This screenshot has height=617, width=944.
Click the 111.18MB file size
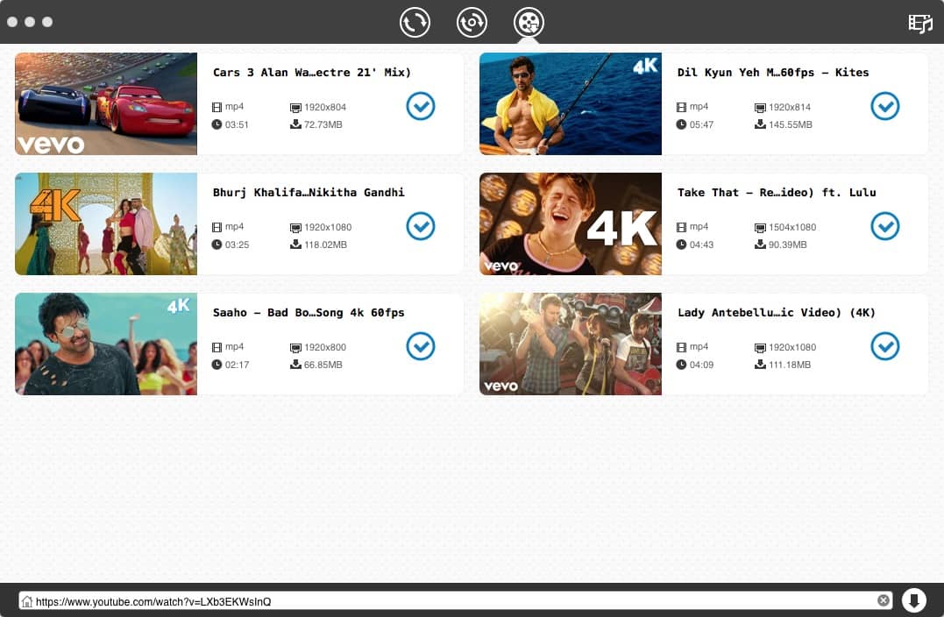[x=790, y=365]
